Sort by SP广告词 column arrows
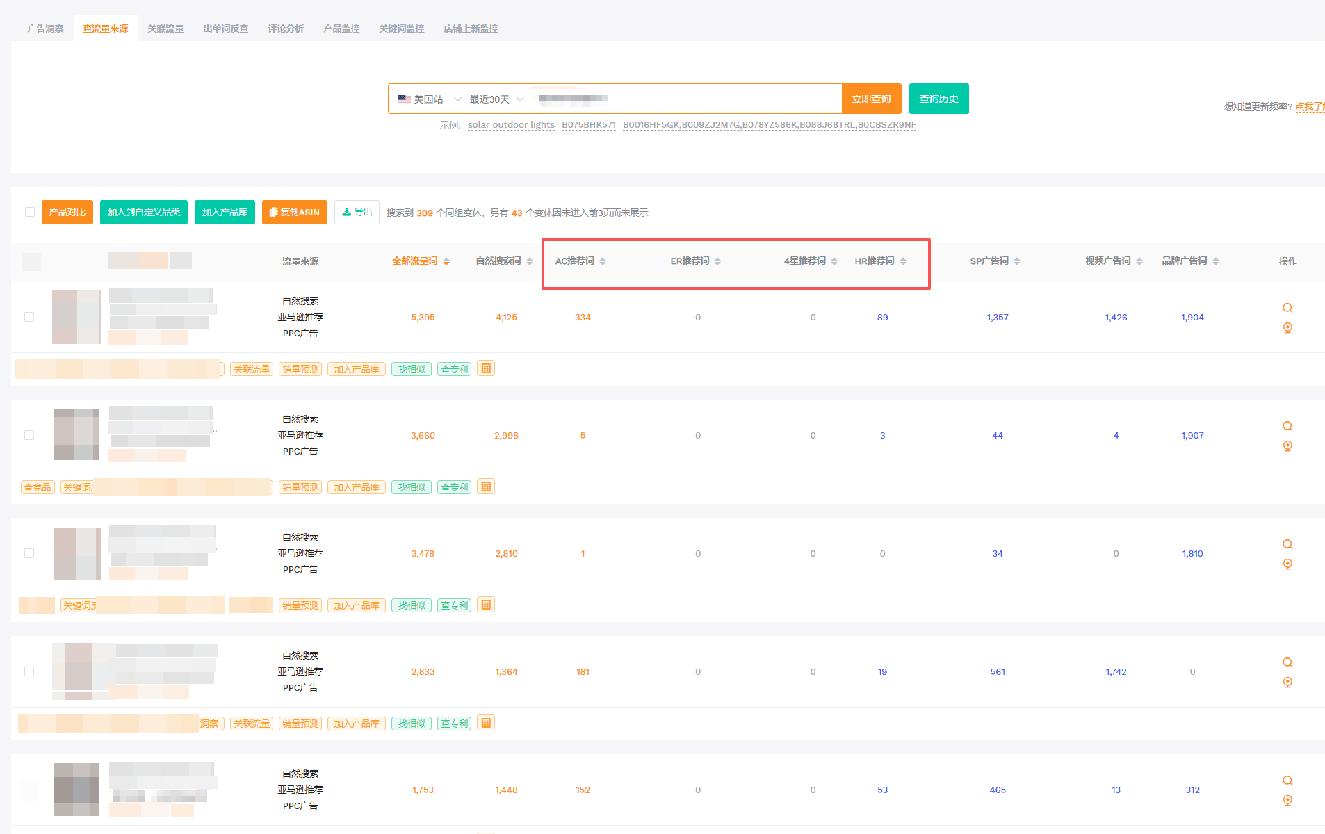1325x834 pixels. (x=1017, y=261)
